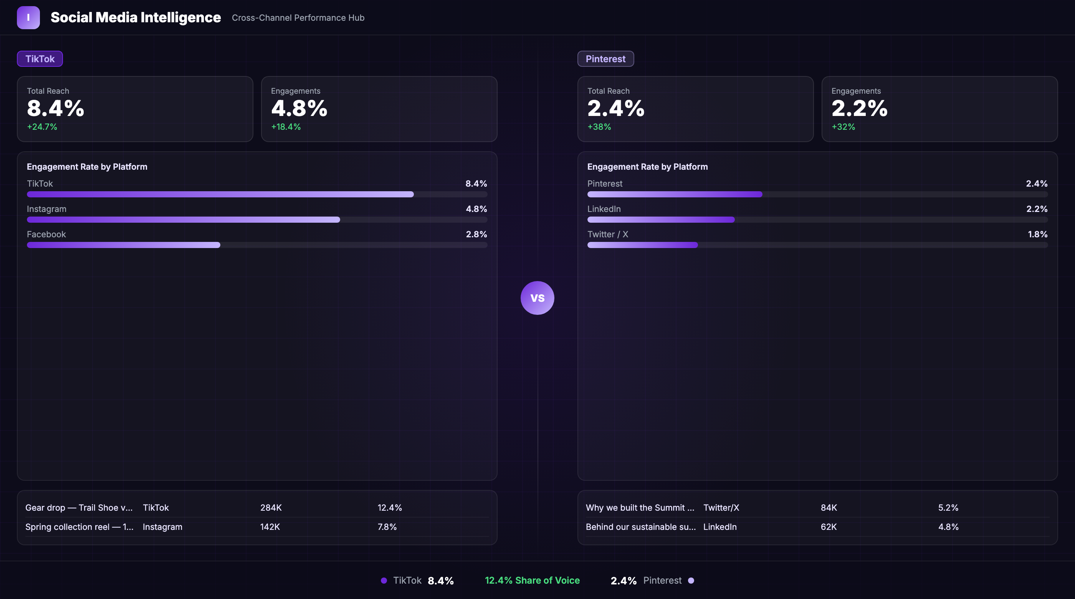Click the 2.4% value on Pinterest bar row
1075x599 pixels.
(1037, 184)
